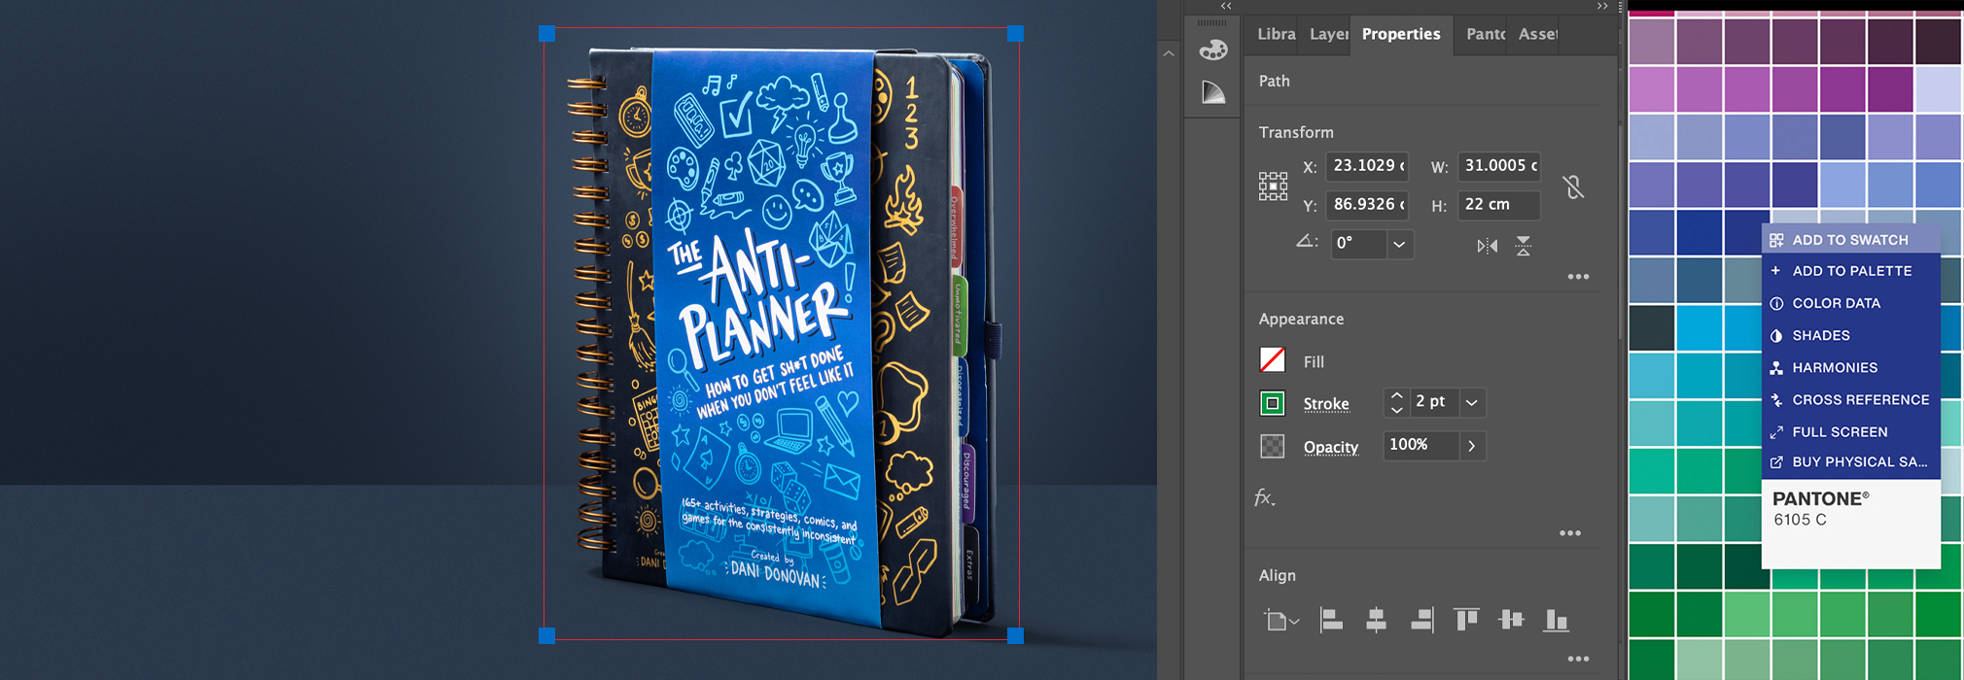Click the Width value field
1964x680 pixels.
tap(1499, 166)
